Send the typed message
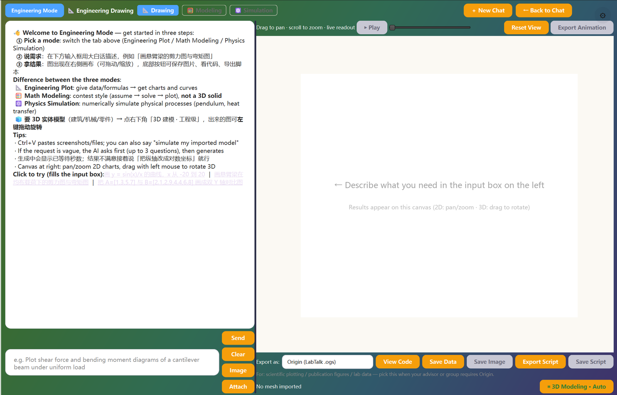The image size is (617, 395). (x=238, y=338)
